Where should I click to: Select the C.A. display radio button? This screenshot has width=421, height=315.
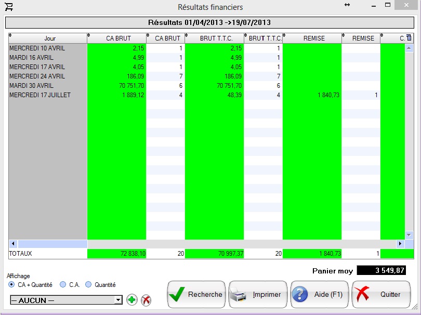63,285
